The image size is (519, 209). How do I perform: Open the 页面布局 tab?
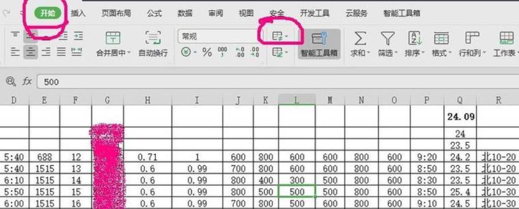click(x=116, y=13)
